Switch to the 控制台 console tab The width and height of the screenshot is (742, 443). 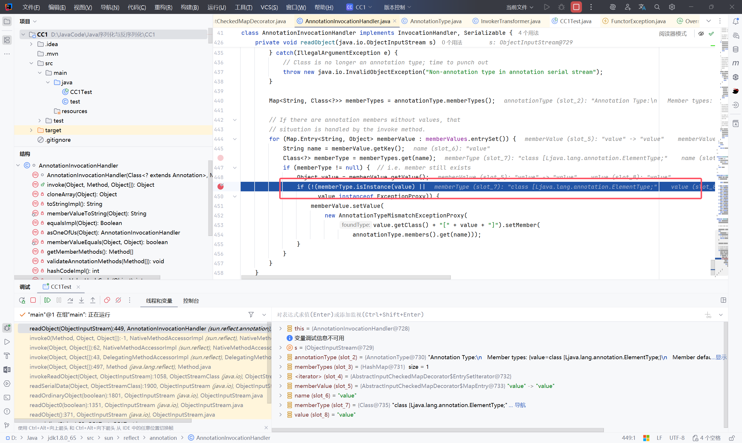191,301
